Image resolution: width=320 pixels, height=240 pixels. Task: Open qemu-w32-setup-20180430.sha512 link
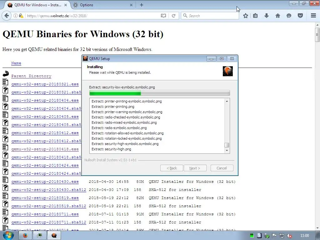pyautogui.click(x=48, y=190)
